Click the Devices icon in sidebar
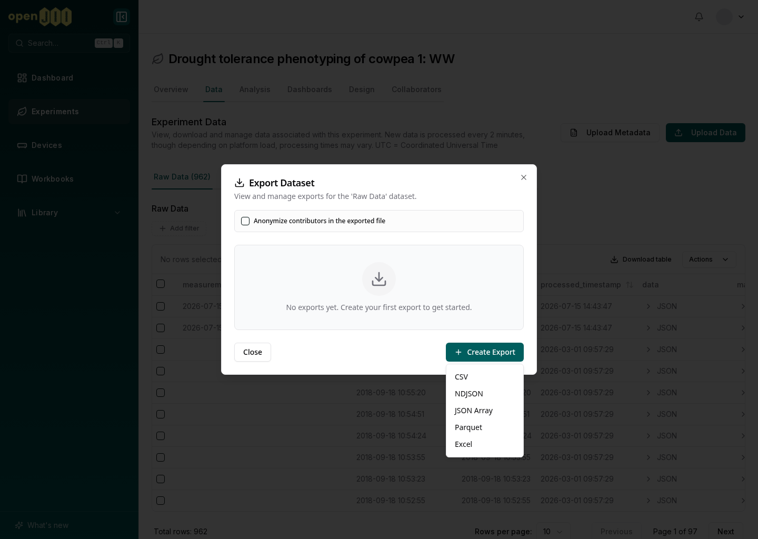This screenshot has width=758, height=539. point(22,145)
